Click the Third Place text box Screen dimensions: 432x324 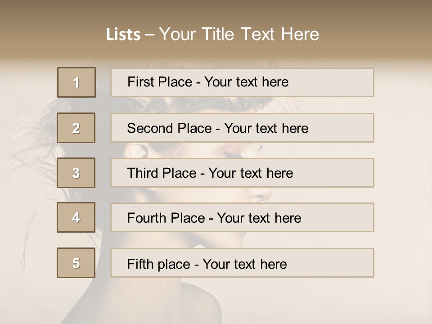click(x=242, y=173)
